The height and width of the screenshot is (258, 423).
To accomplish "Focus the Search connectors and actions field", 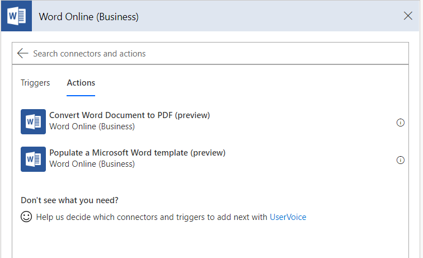I will (210, 53).
